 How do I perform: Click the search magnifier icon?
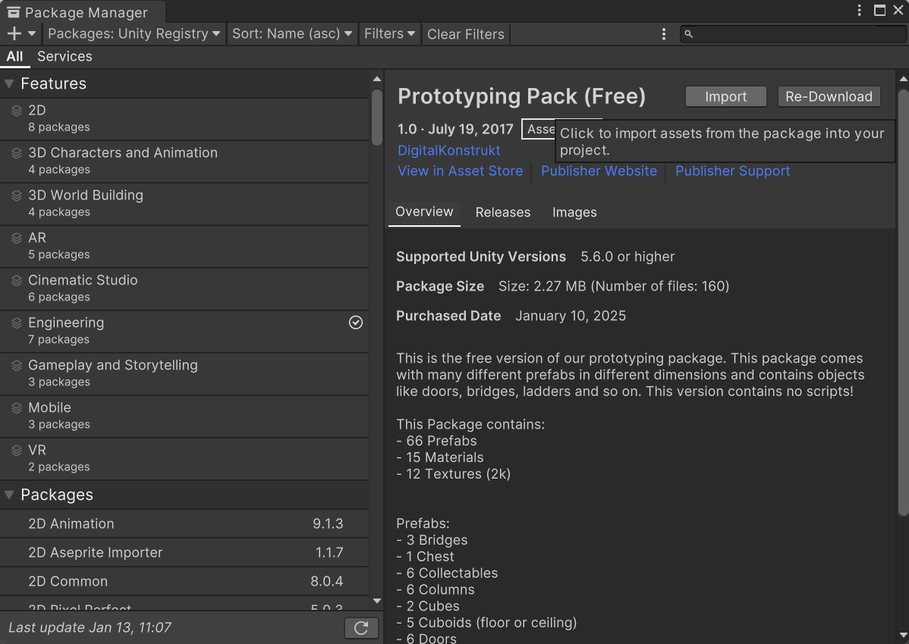[x=688, y=34]
